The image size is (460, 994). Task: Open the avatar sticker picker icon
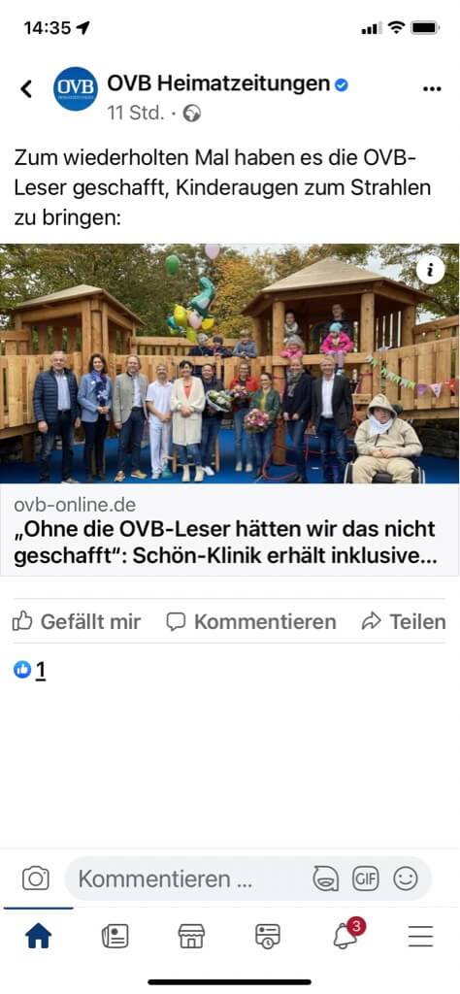tap(326, 878)
